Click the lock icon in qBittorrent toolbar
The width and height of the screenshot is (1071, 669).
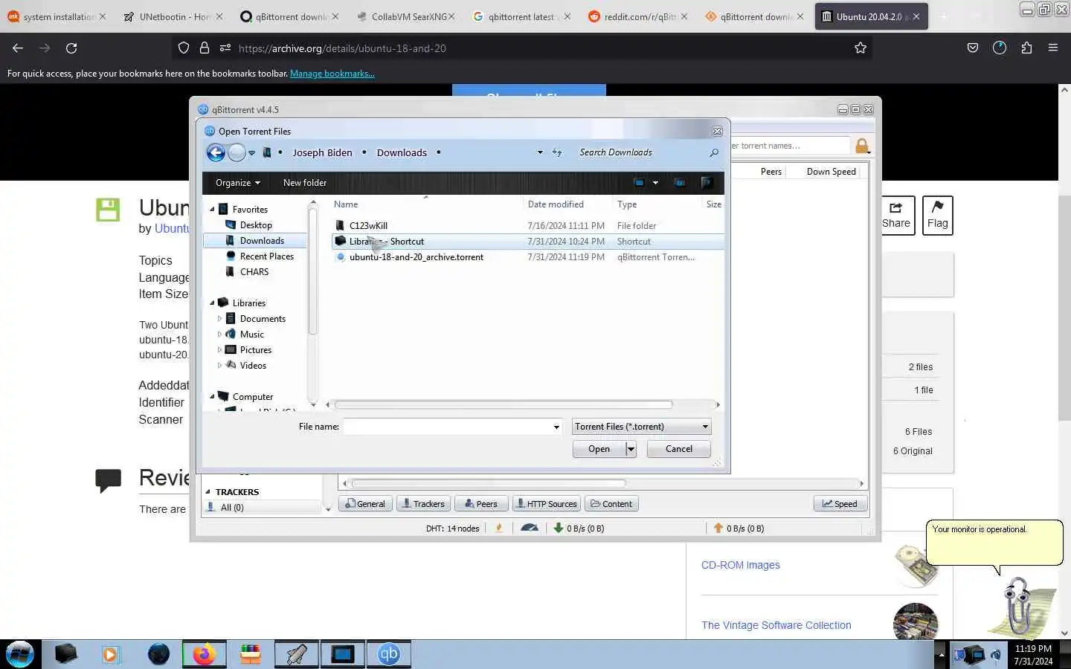coord(862,146)
